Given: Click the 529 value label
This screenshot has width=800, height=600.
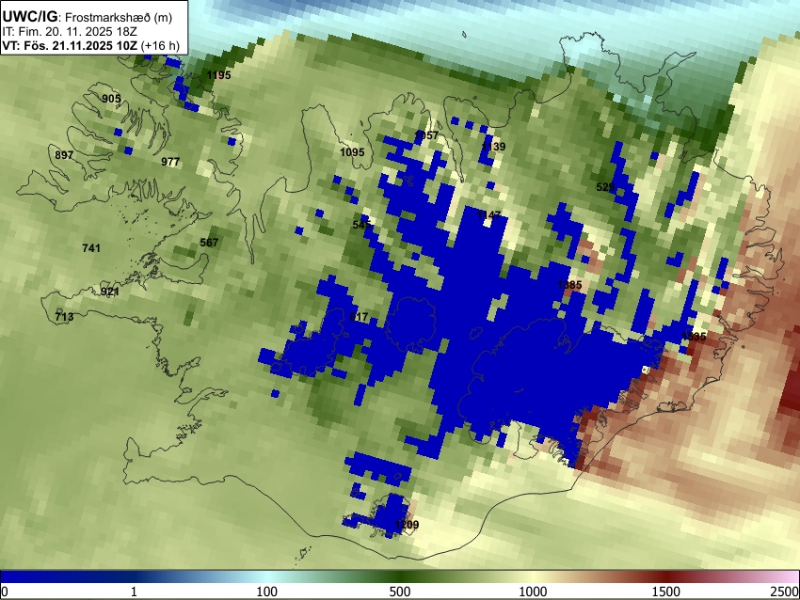Looking at the screenshot, I should click(x=605, y=187).
